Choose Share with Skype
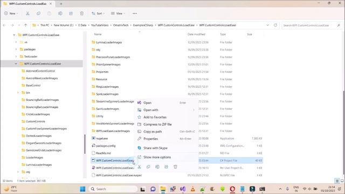Viewport: 345px width, 194px height. coord(166,148)
